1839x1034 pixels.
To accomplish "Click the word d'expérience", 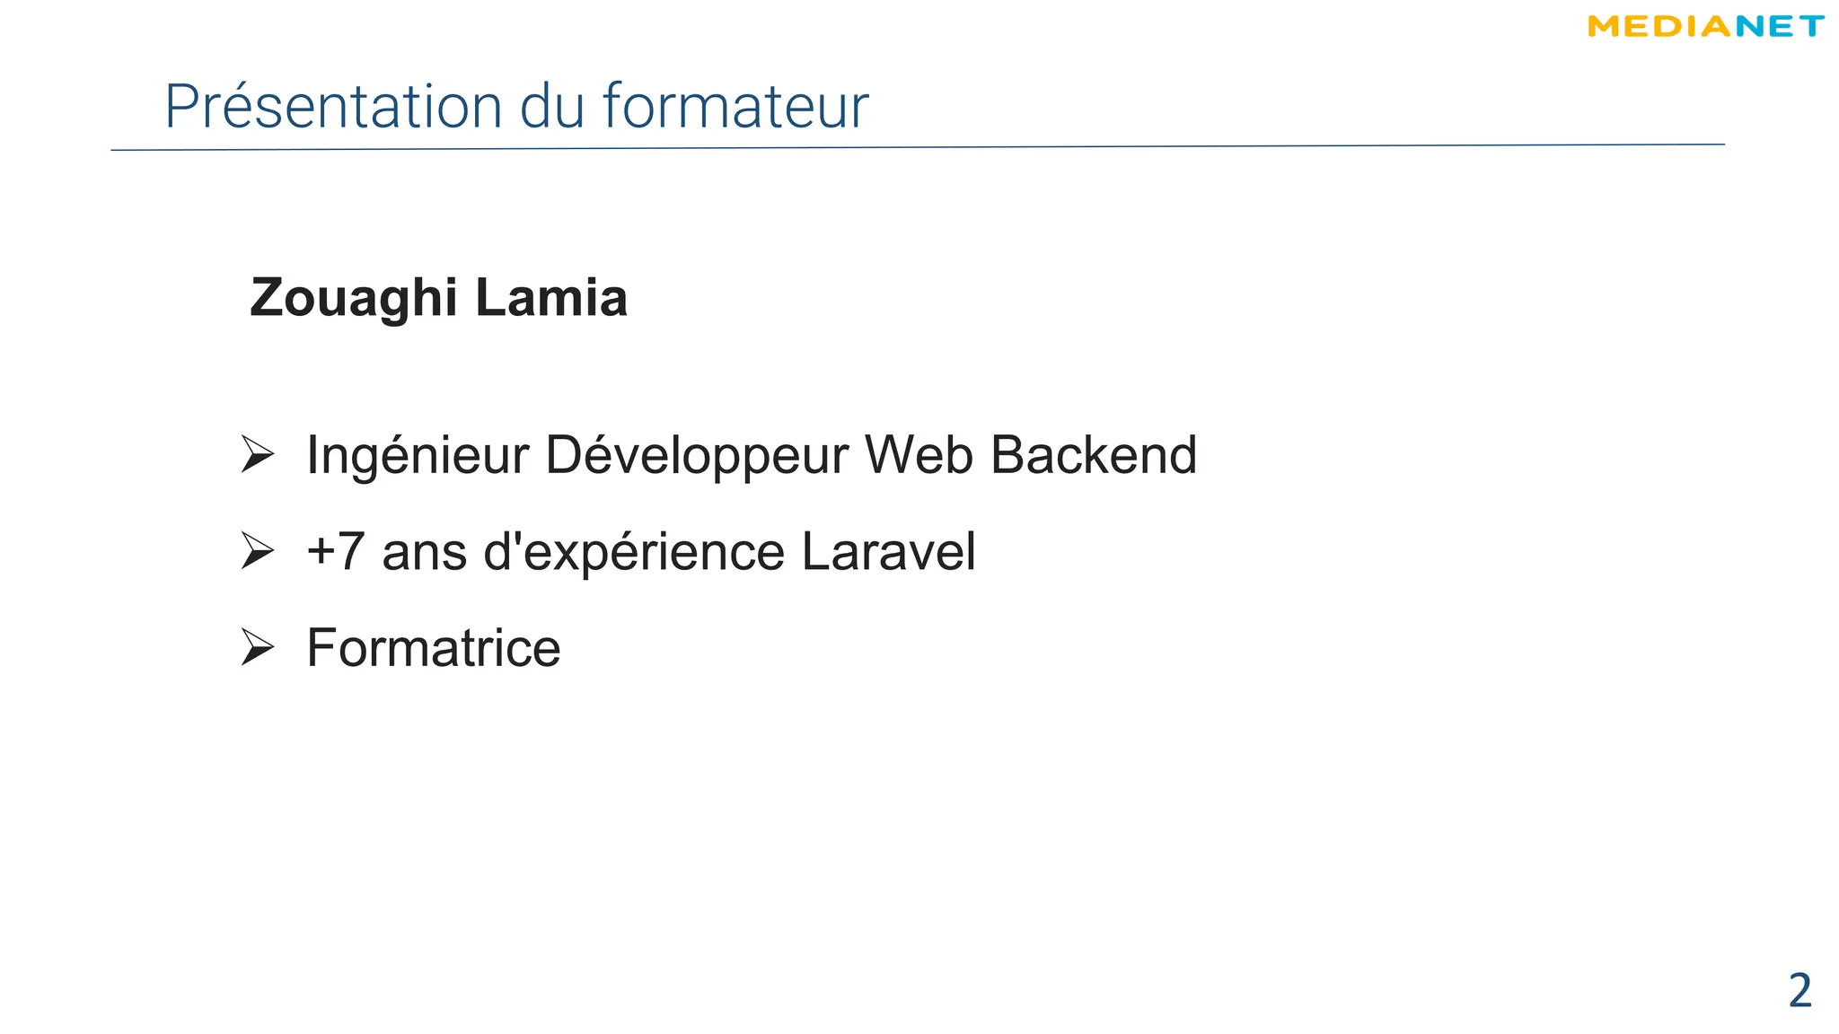I will click(634, 551).
